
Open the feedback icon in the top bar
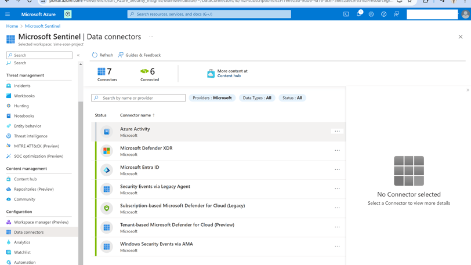397,14
